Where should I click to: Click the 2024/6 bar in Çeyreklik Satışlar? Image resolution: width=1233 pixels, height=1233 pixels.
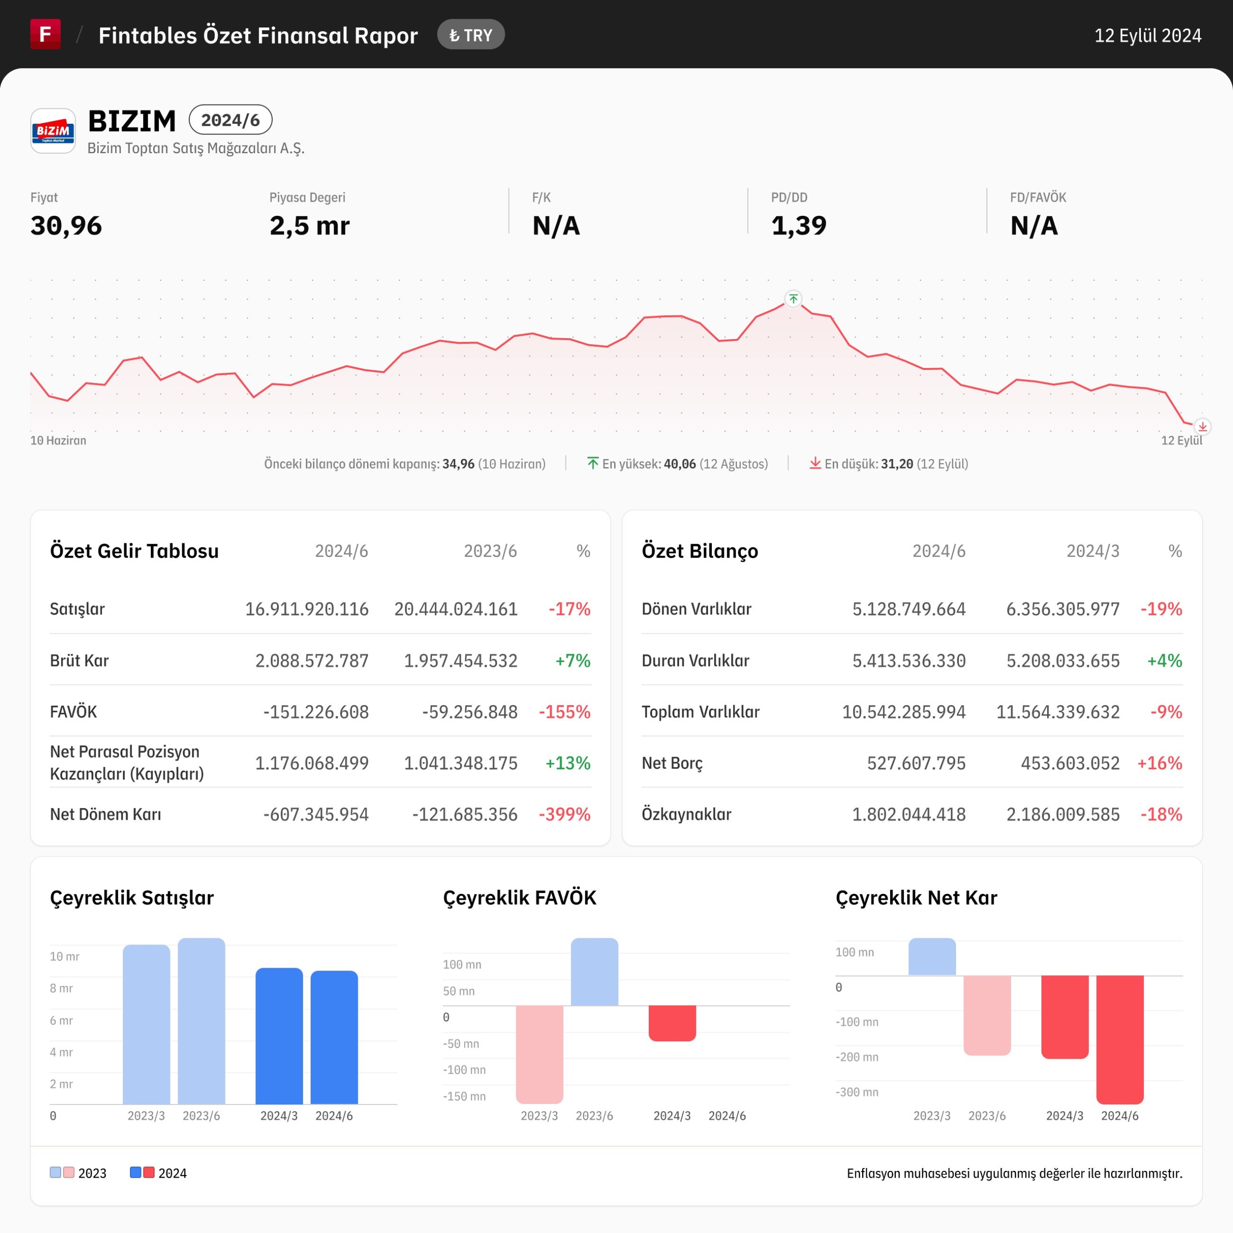334,1037
